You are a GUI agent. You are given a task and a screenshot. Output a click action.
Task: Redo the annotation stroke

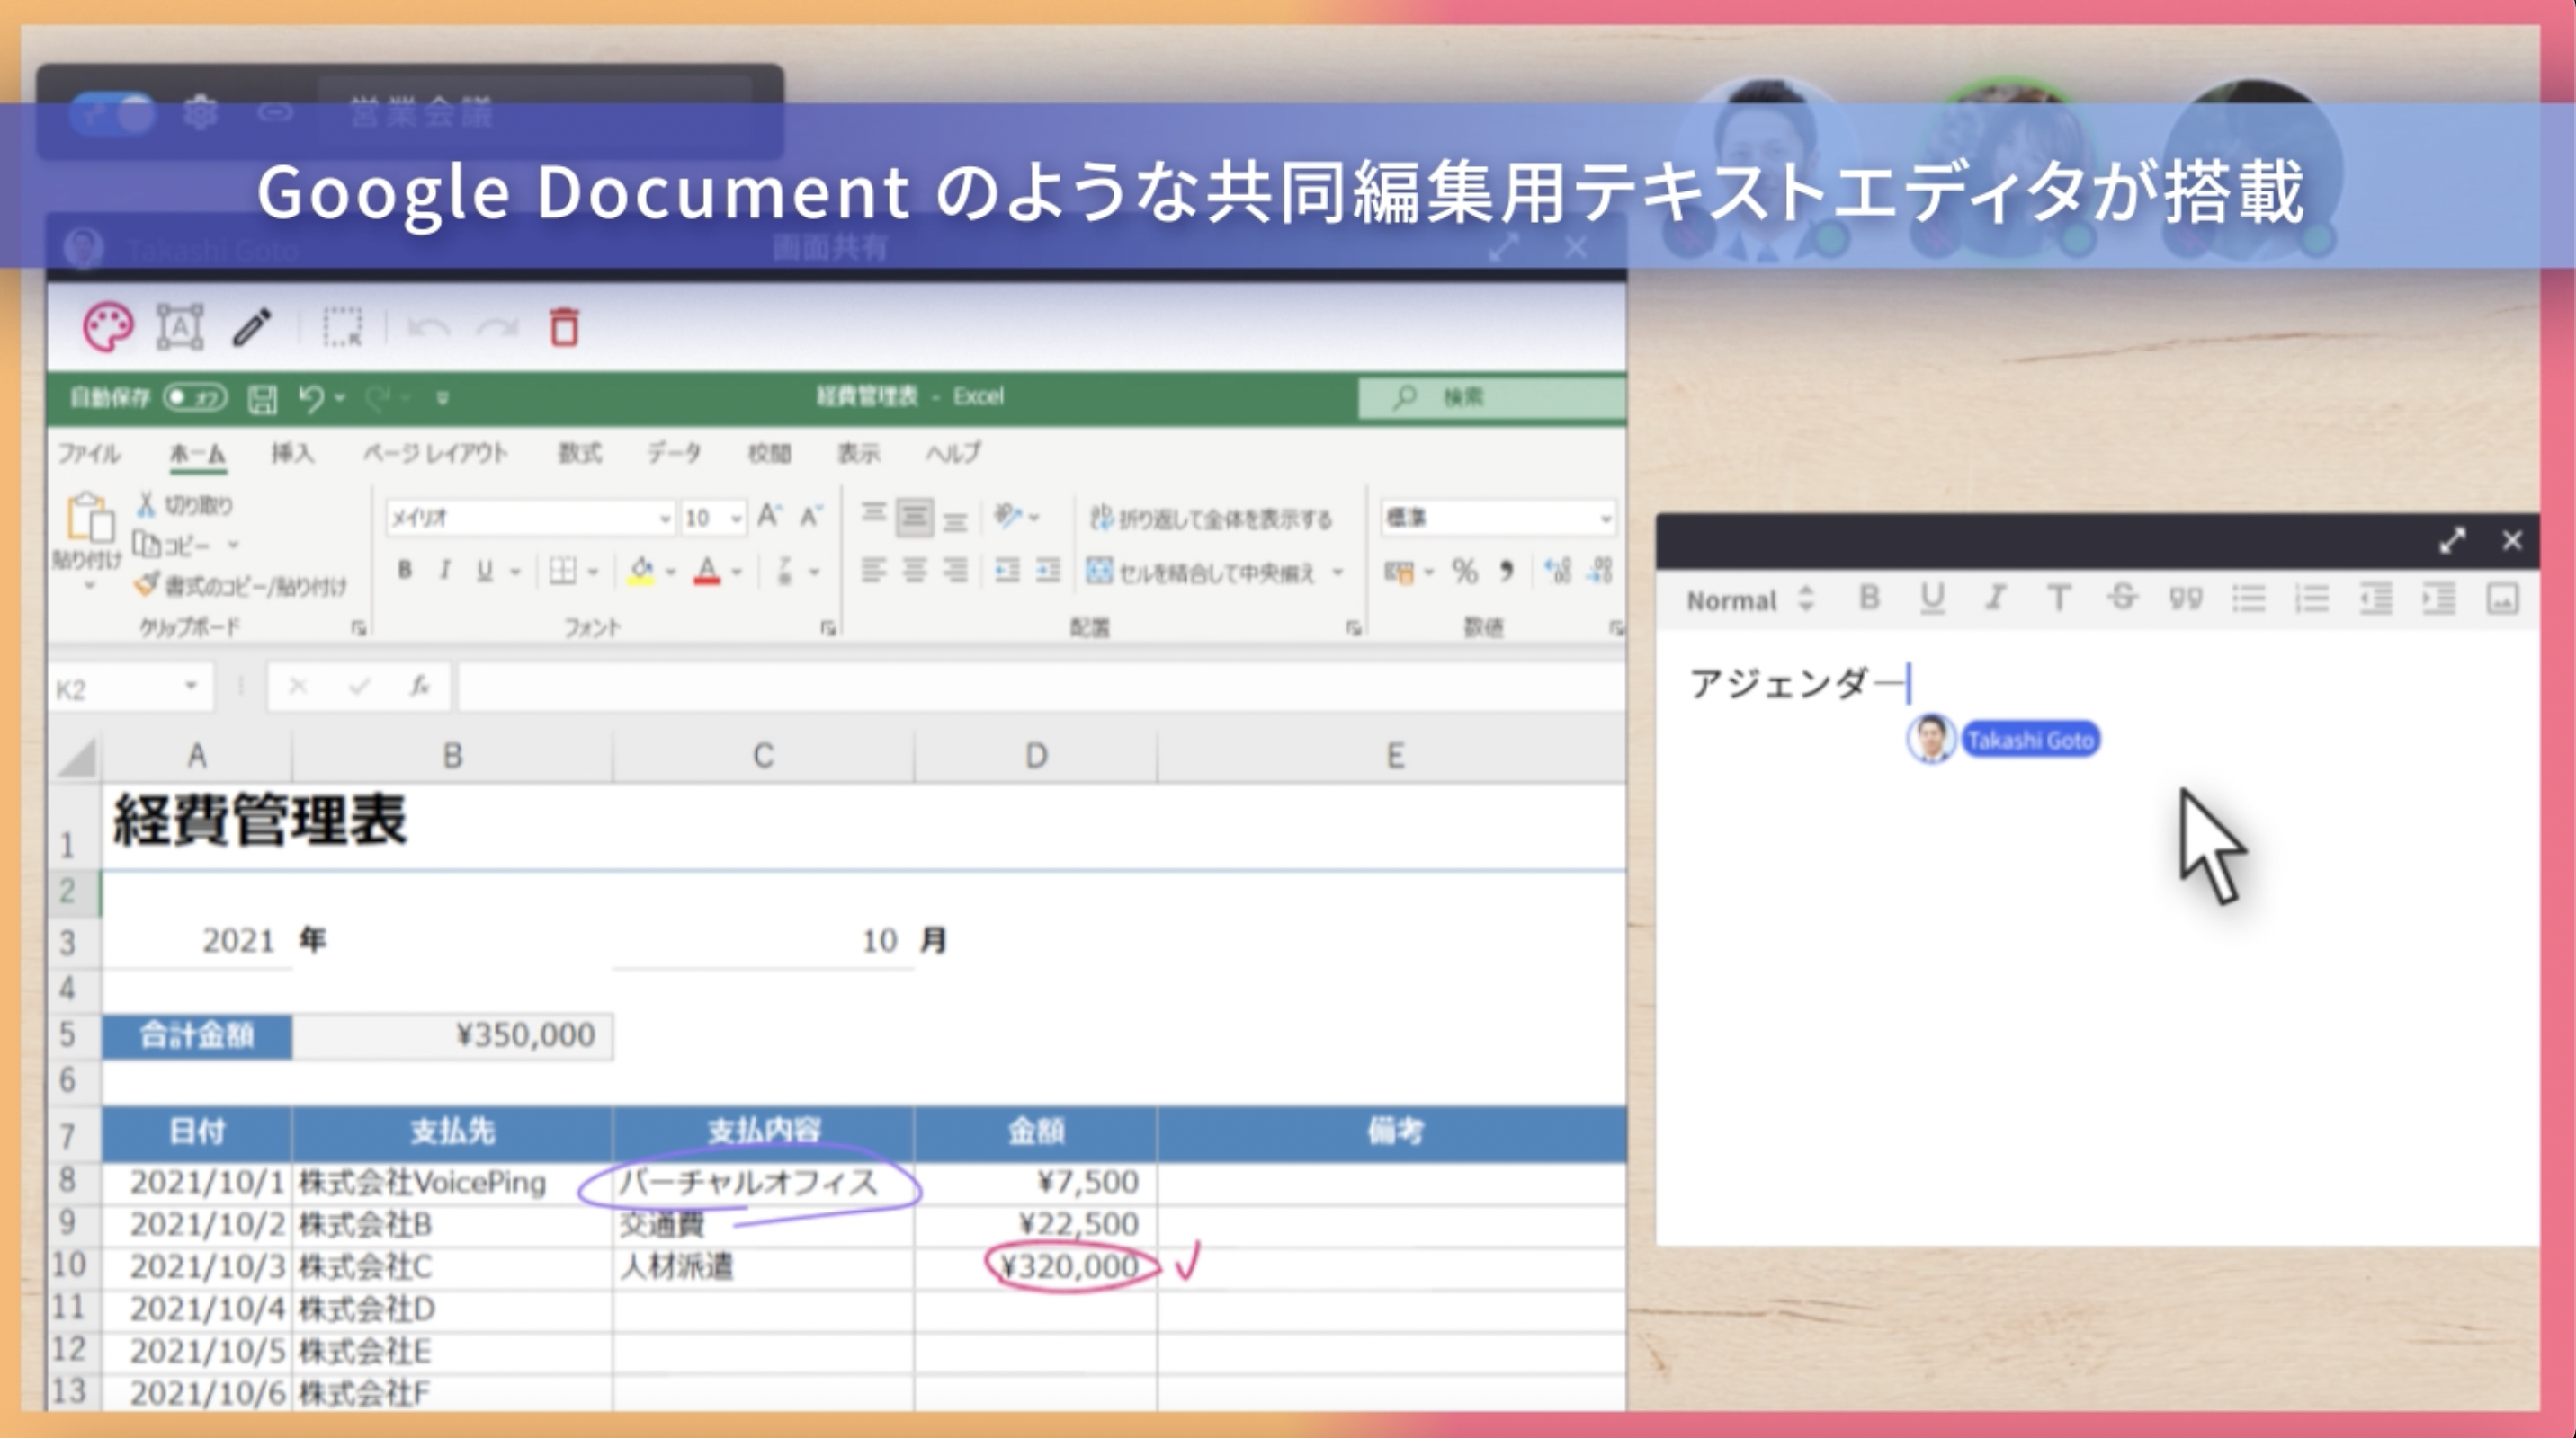click(497, 328)
